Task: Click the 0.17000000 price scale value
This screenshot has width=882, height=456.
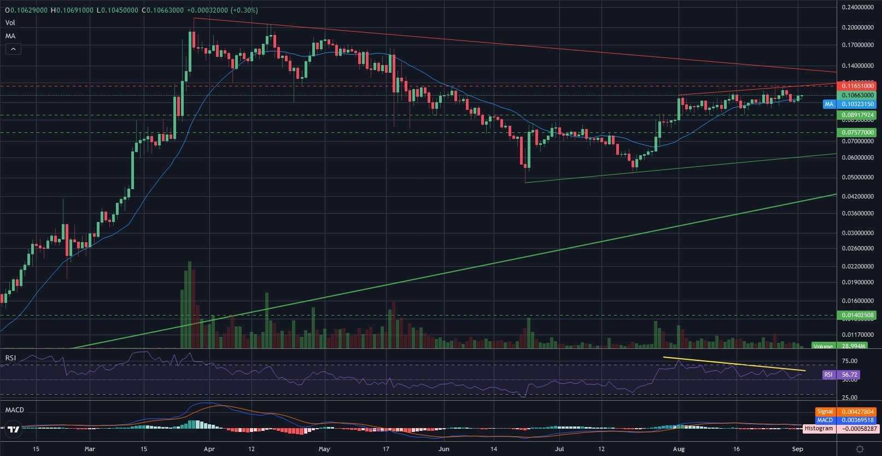Action: coord(857,45)
